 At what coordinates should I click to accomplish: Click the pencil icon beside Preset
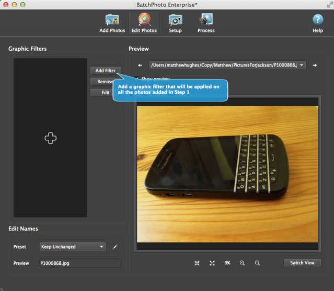pyautogui.click(x=115, y=247)
